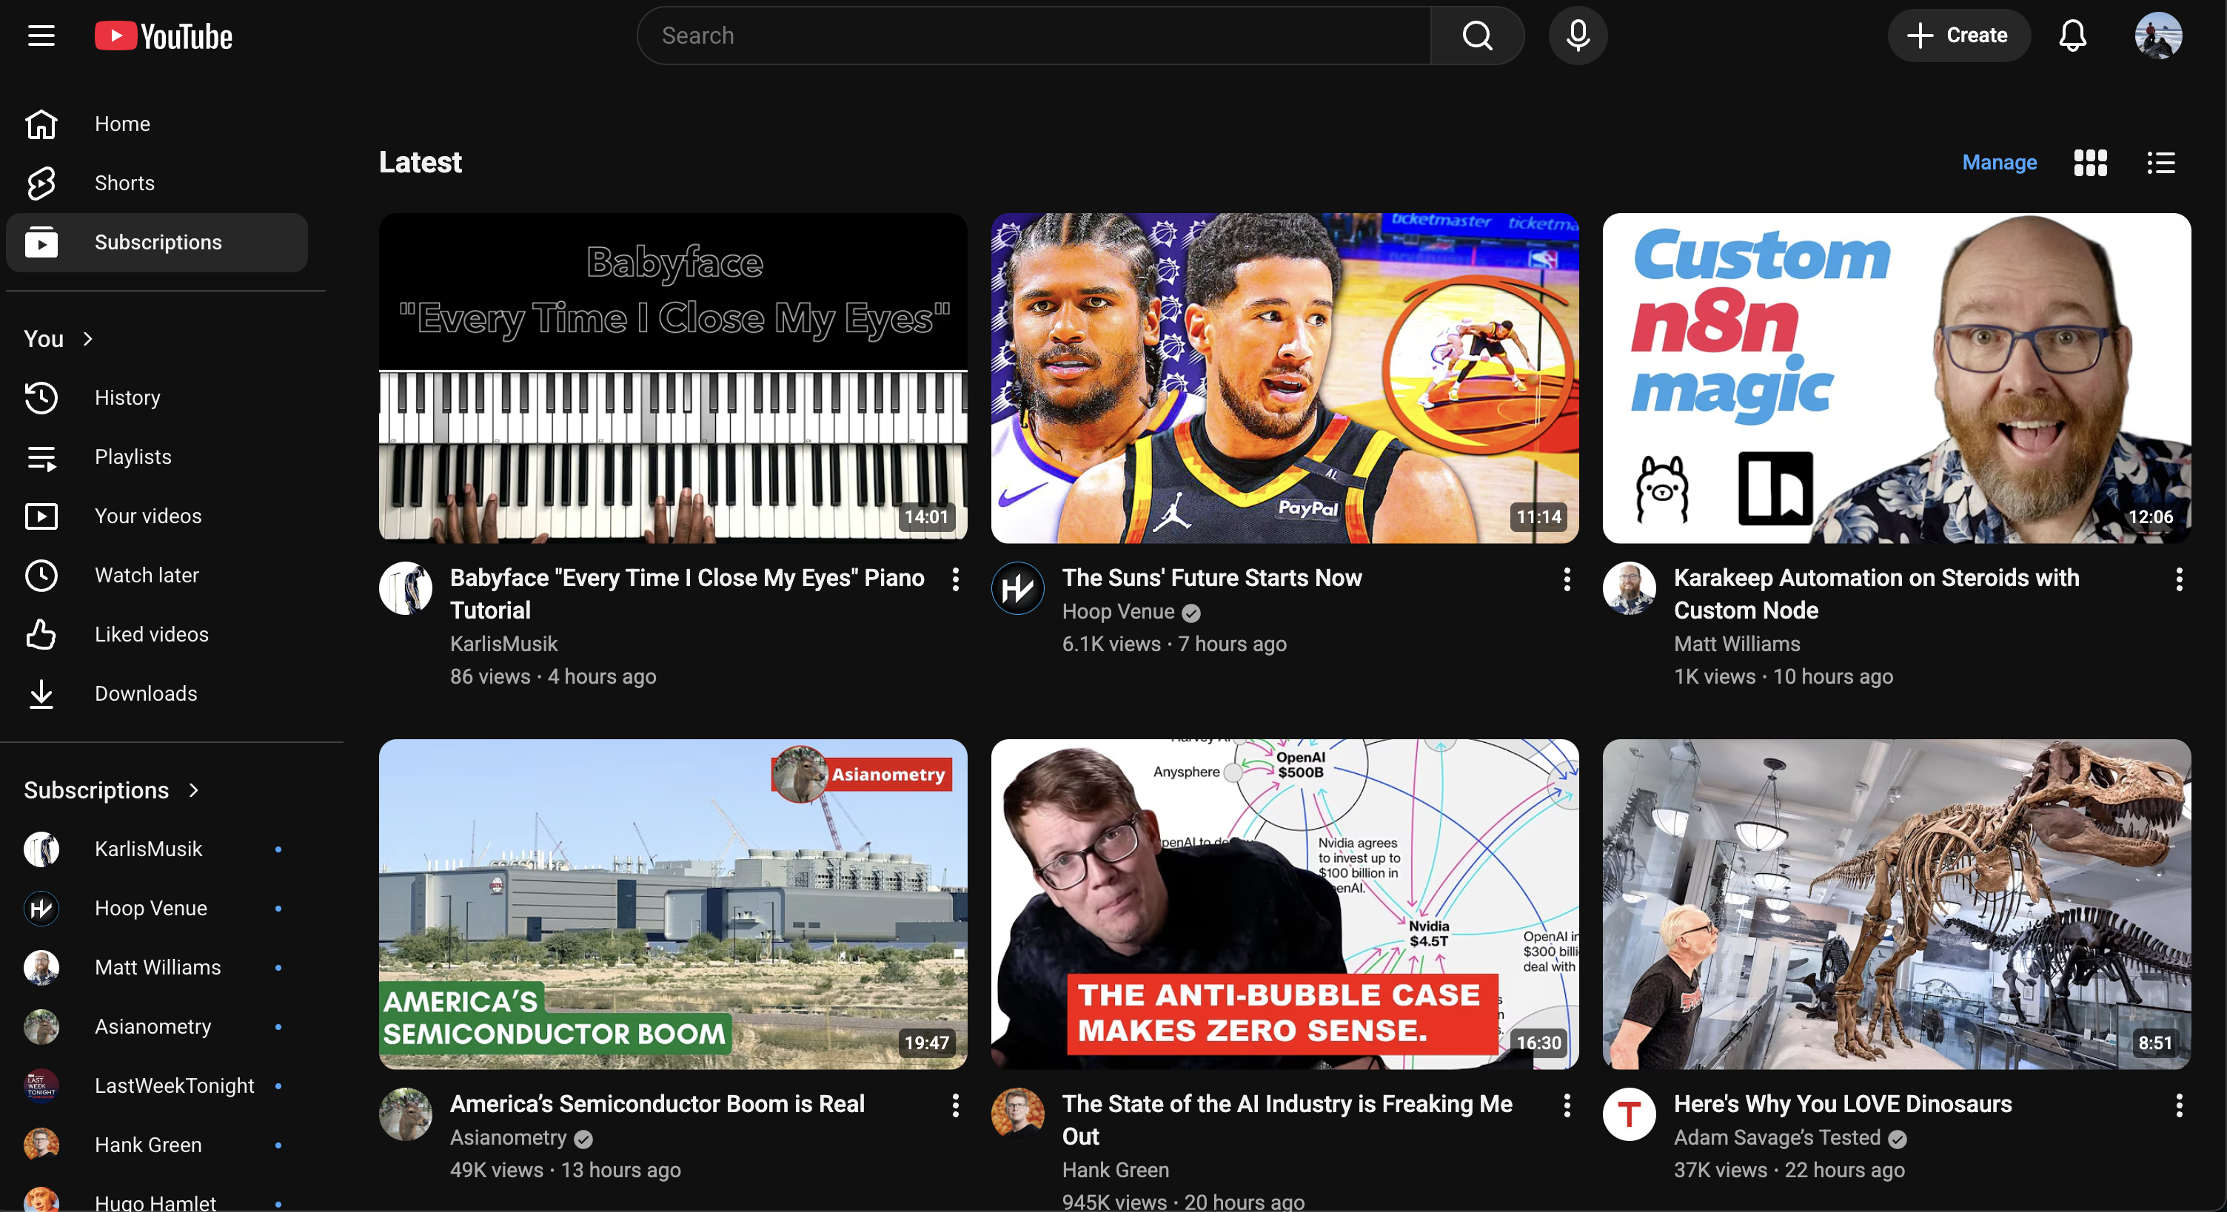The height and width of the screenshot is (1212, 2227).
Task: Open the Create dropdown button
Action: click(1958, 36)
